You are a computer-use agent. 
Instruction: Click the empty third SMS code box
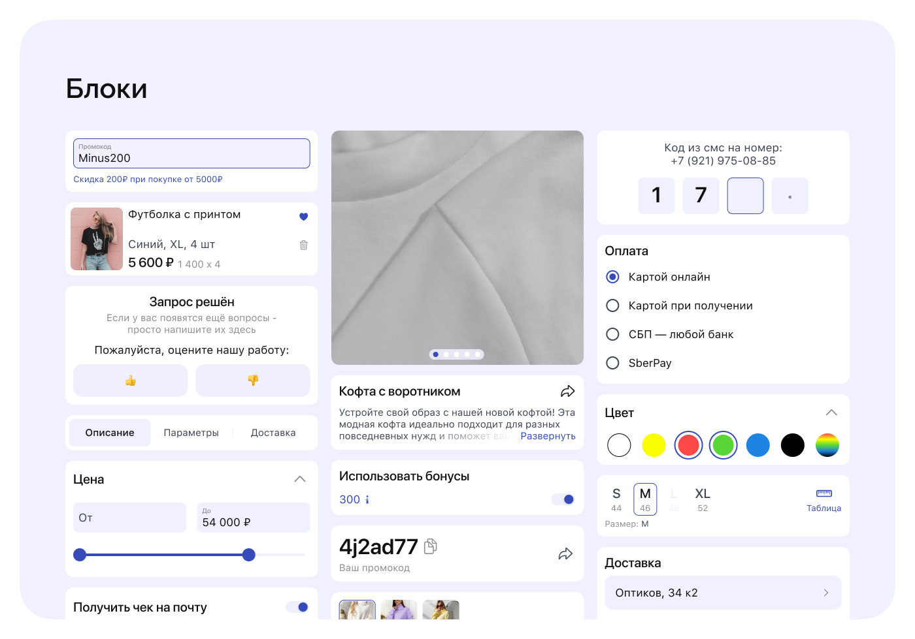click(746, 196)
